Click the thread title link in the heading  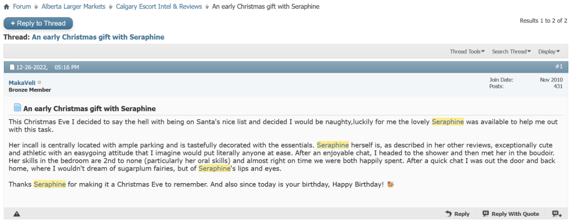tap(98, 37)
